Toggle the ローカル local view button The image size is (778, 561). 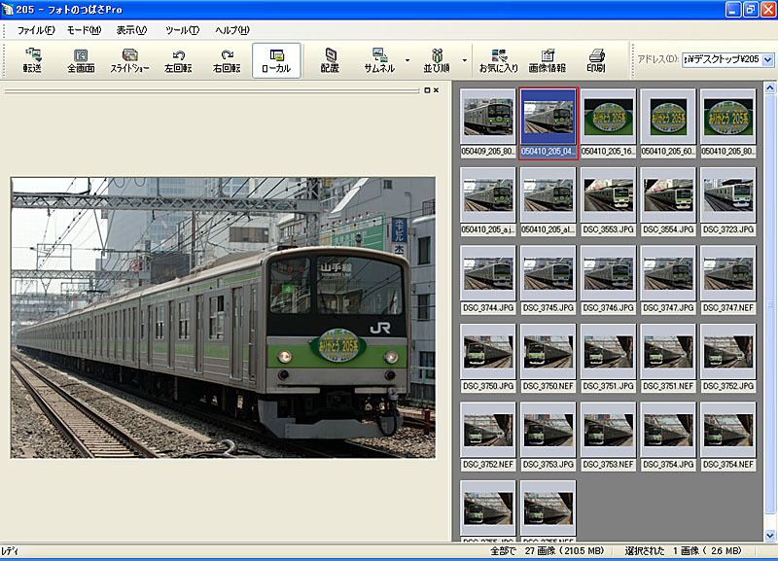276,60
